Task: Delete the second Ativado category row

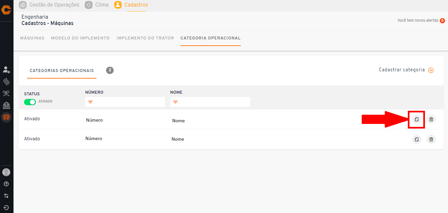Action: pyautogui.click(x=431, y=139)
